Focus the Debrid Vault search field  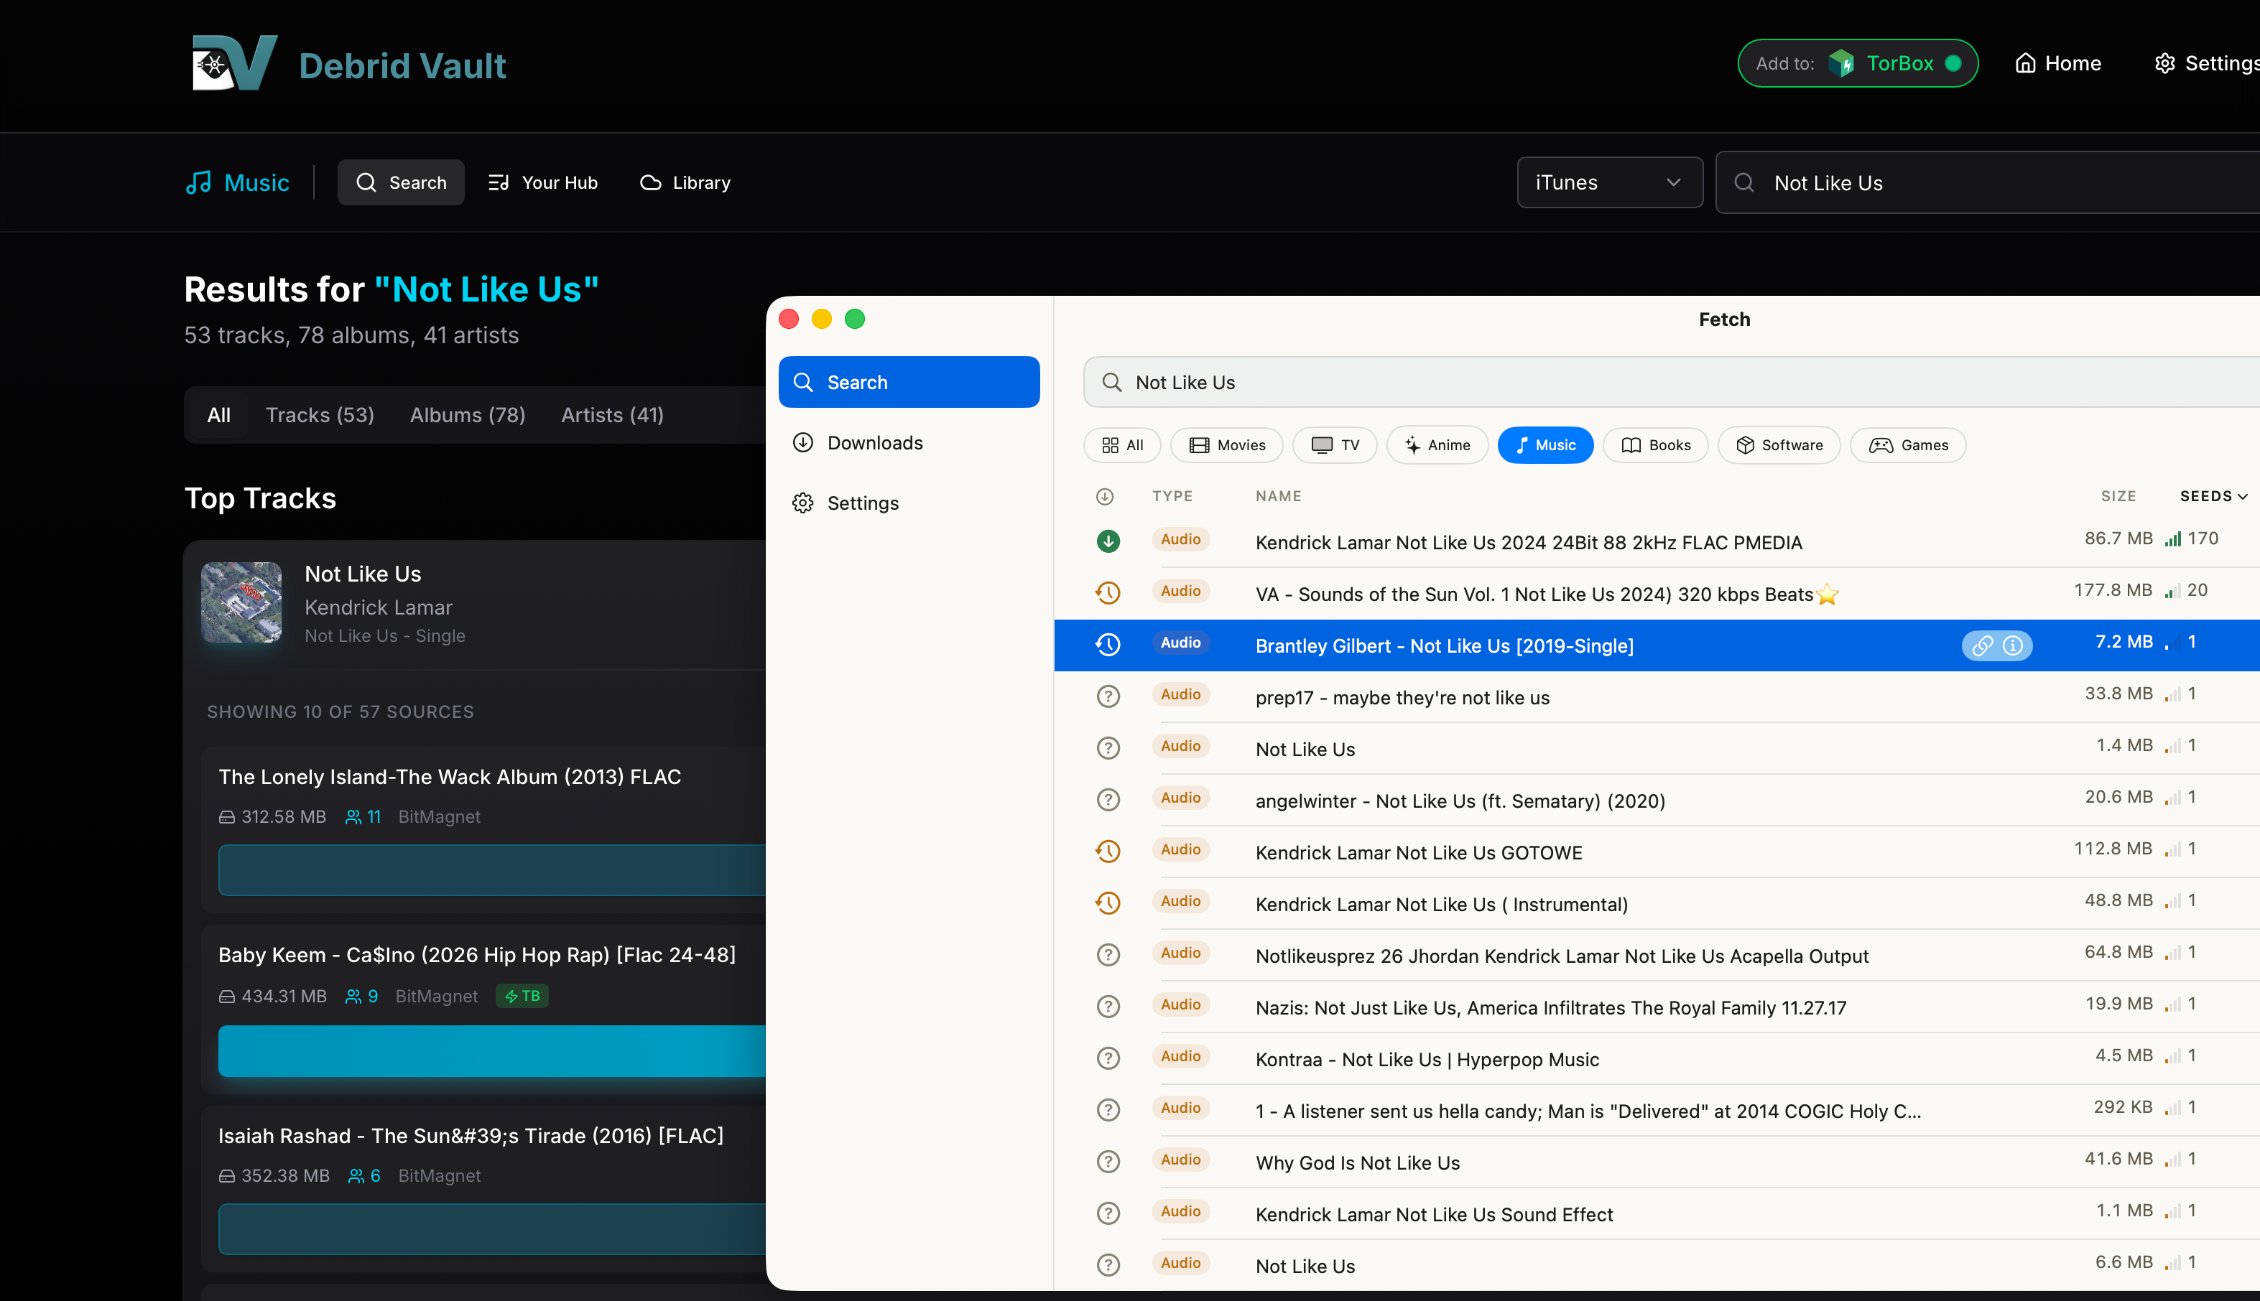pyautogui.click(x=1987, y=182)
